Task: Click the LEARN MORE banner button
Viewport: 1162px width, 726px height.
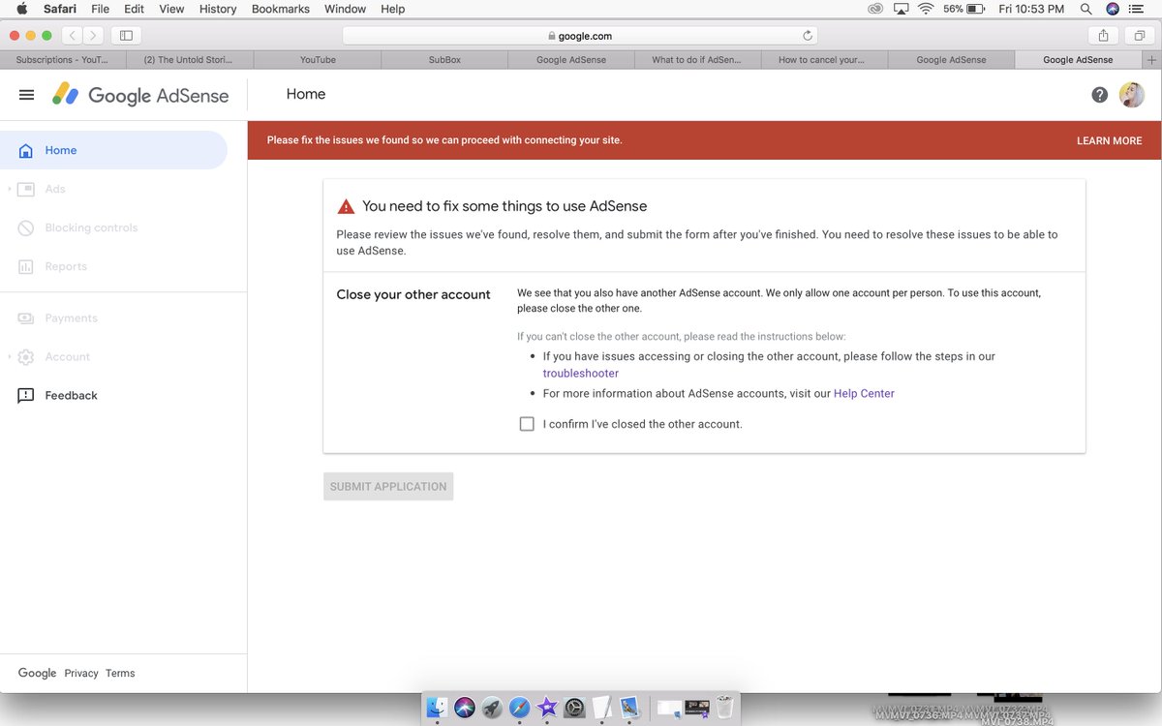Action: click(x=1109, y=140)
